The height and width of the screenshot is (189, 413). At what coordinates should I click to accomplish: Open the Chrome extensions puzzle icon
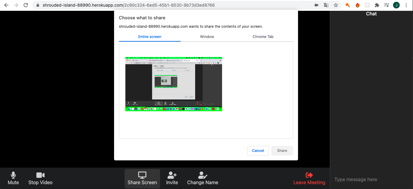(x=377, y=5)
